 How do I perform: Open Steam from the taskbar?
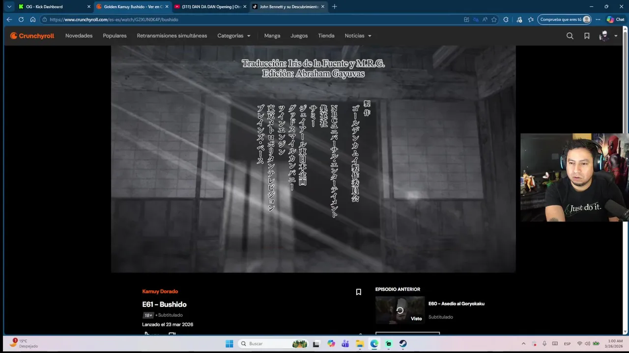(x=403, y=344)
